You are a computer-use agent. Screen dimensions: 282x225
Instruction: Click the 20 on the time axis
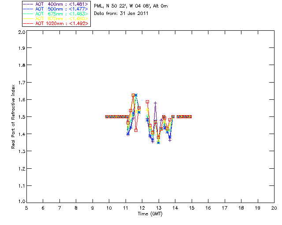tap(274, 208)
